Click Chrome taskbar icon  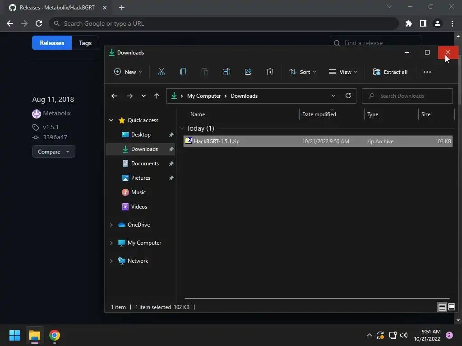(55, 335)
